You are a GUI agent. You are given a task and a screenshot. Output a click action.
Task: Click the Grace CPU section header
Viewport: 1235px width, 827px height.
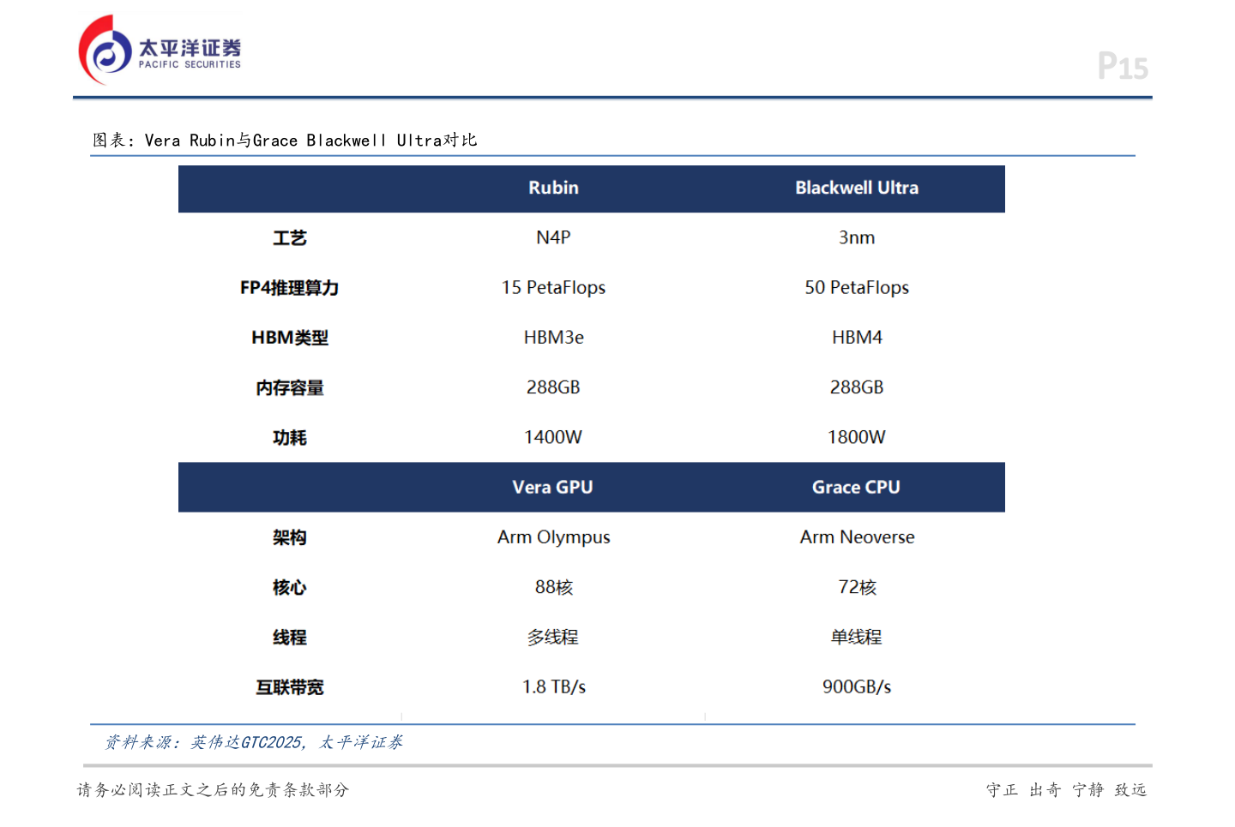click(x=856, y=487)
